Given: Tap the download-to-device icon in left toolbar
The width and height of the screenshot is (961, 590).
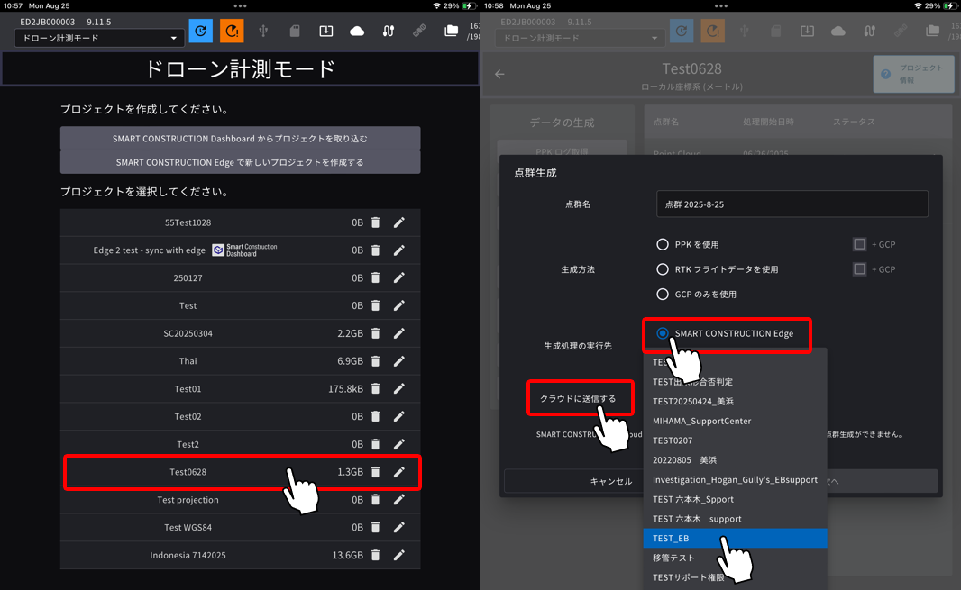Looking at the screenshot, I should [326, 31].
